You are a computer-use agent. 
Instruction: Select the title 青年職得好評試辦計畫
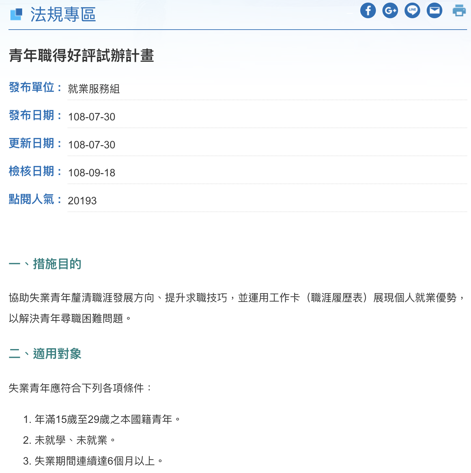pyautogui.click(x=81, y=55)
